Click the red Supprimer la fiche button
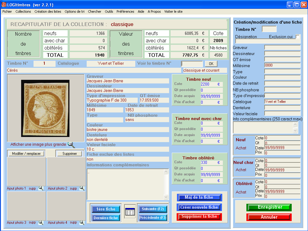The image size is (308, 231). pyautogui.click(x=199, y=216)
